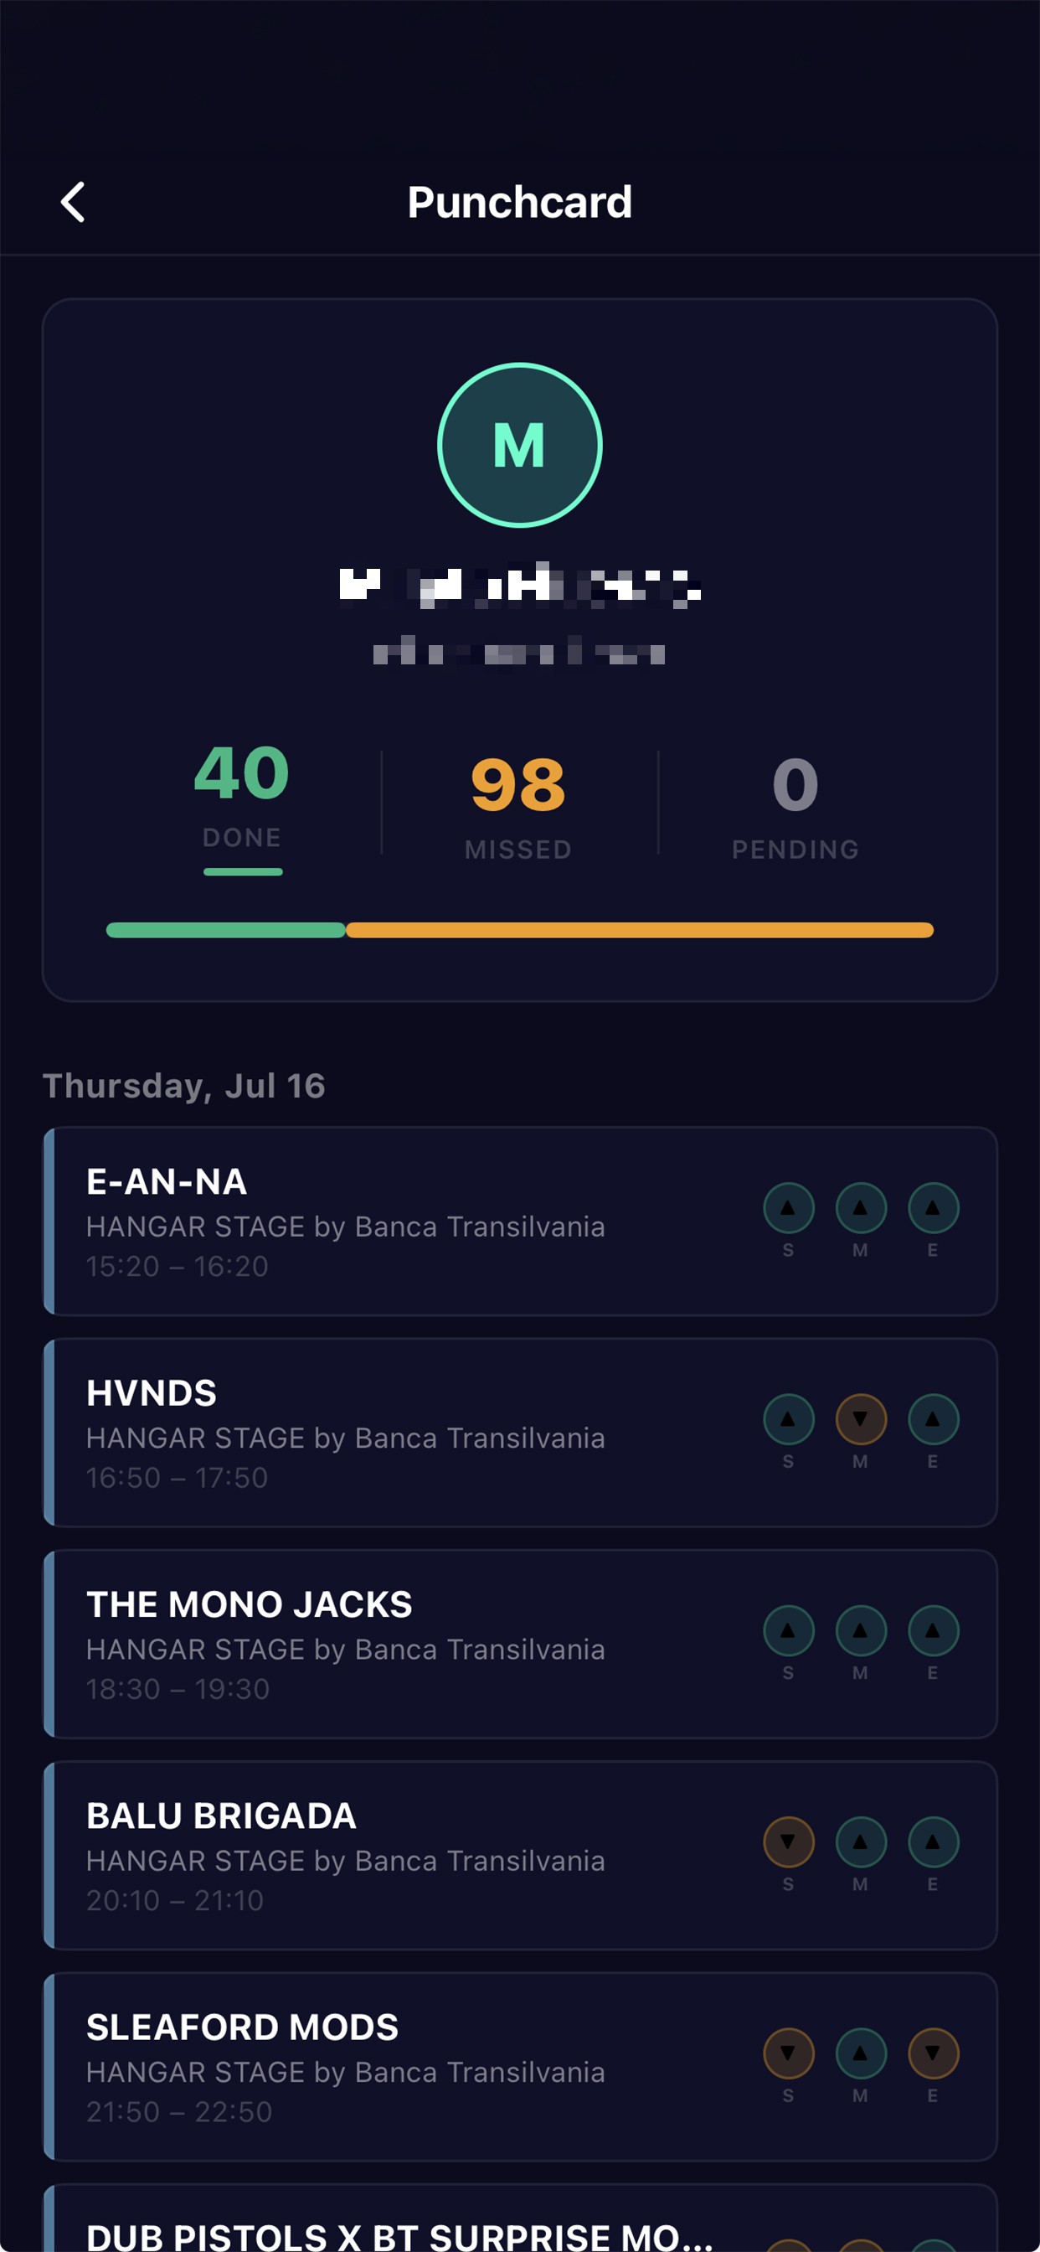Tap Balu Brigada missed start punch icon
Screen dimensions: 1040x2252
788,1842
